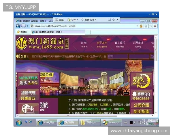Click the 加盟代理 月赚百万 banner
Image resolution: width=173 pixels, height=138 pixels.
coord(28,95)
